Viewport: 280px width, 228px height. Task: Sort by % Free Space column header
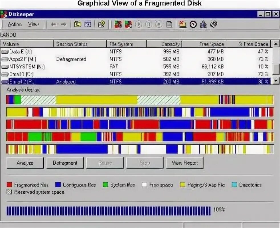click(248, 44)
